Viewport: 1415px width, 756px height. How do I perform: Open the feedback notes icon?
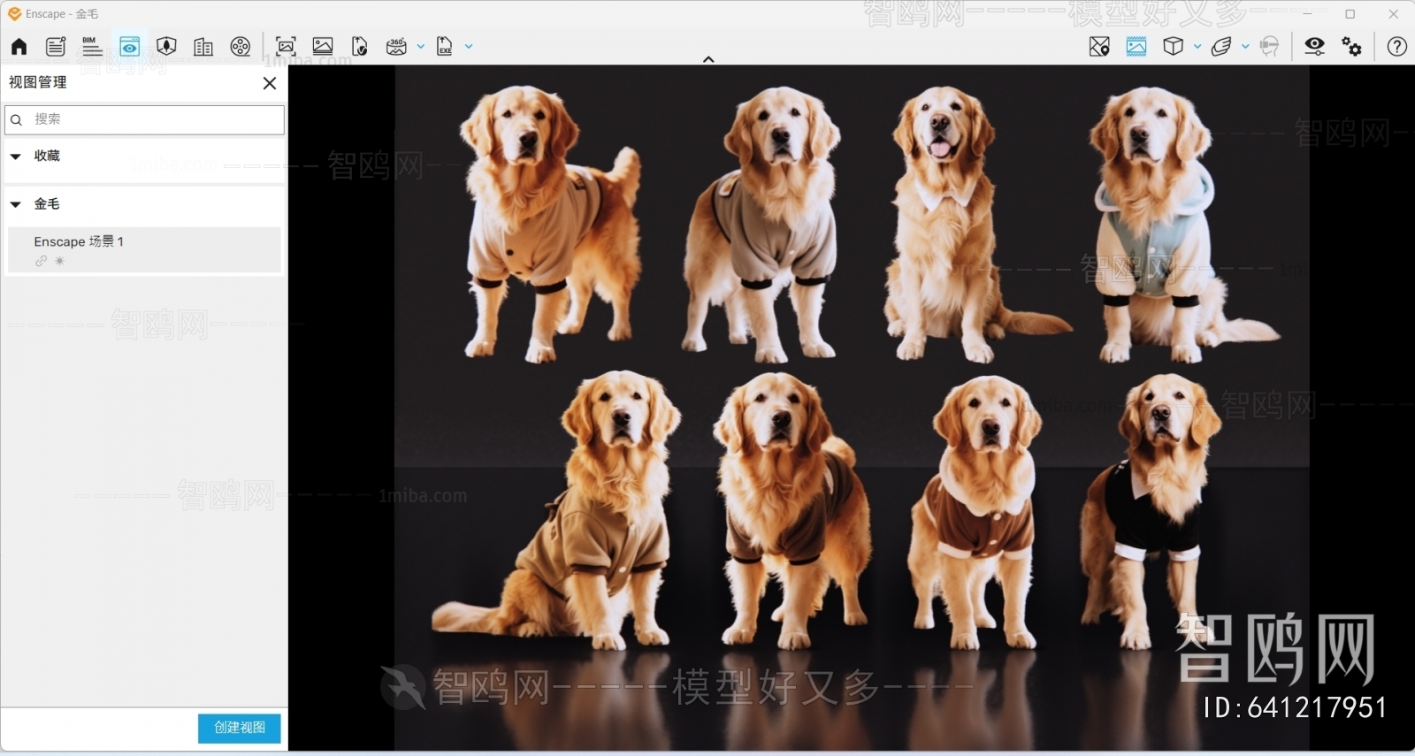point(56,47)
